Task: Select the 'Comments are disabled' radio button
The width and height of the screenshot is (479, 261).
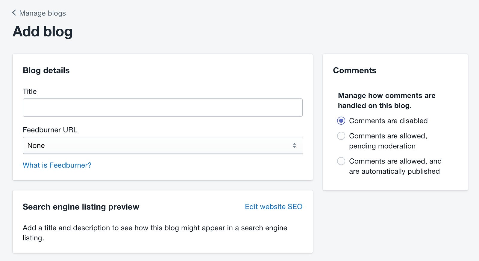Action: pyautogui.click(x=341, y=121)
